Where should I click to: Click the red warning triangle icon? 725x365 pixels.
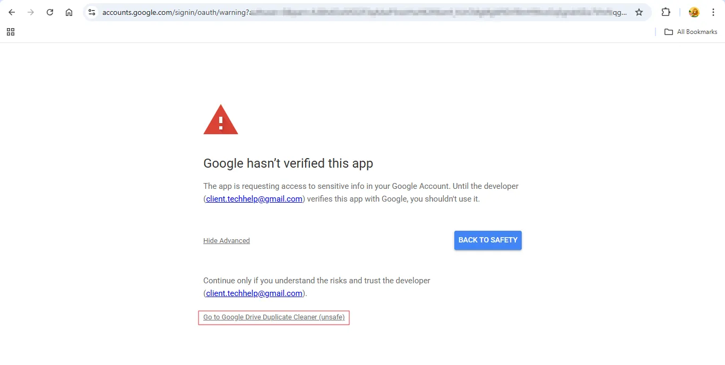[x=221, y=120]
